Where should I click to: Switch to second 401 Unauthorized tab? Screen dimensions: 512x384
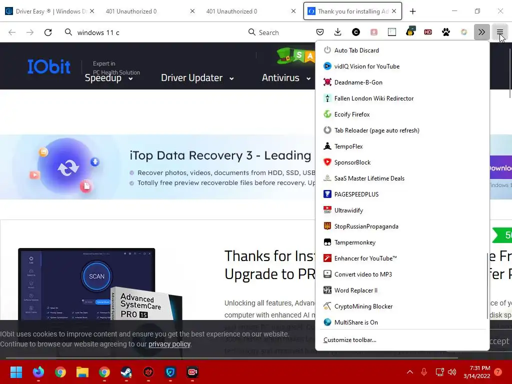point(246,11)
